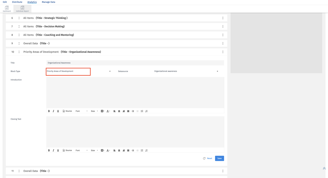328x178 pixels.
Task: Open the Distribute menu
Action: [17, 2]
